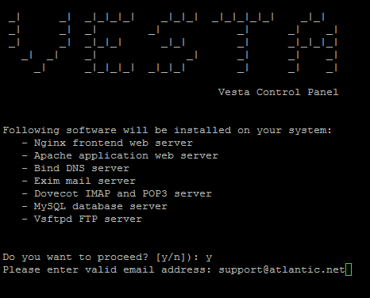Select the 'Bind DNS server' line
Screen dimensions: 370x298
[x=75, y=168]
